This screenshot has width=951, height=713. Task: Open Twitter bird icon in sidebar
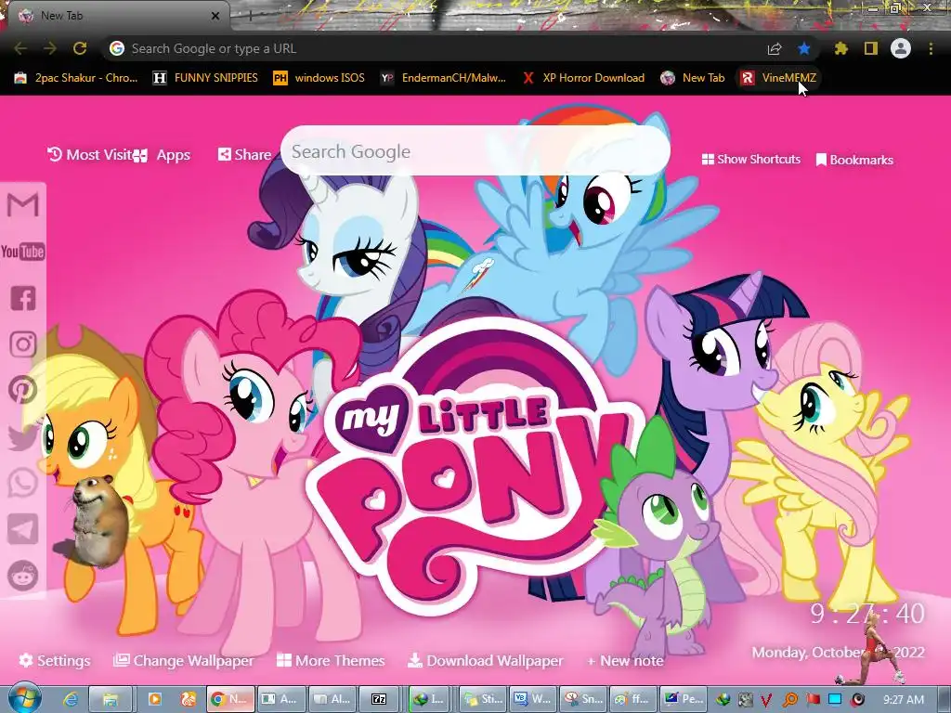[23, 436]
